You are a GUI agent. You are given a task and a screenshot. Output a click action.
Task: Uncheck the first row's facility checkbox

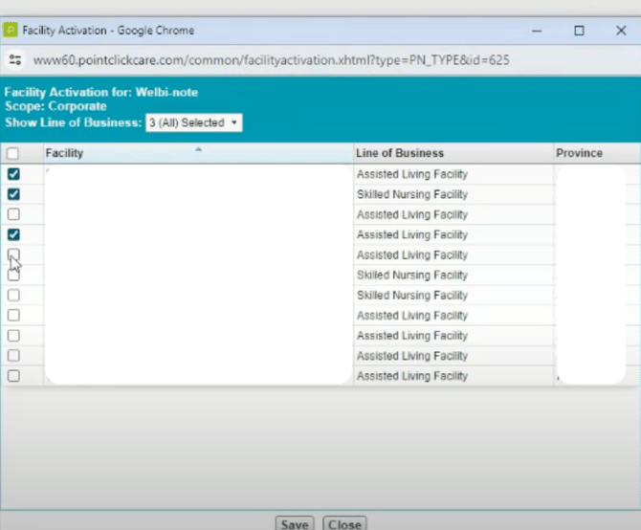(13, 174)
